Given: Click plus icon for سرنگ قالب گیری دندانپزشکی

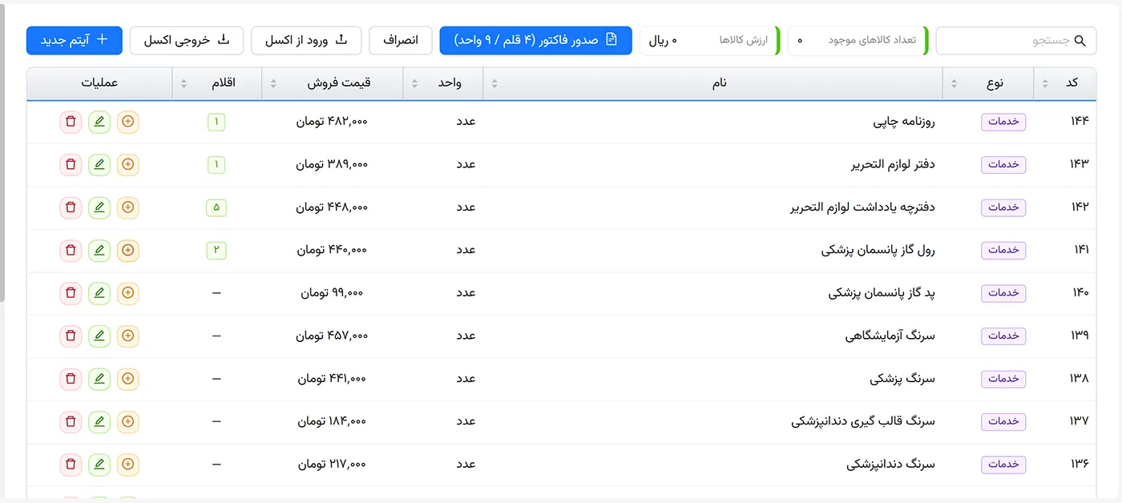Looking at the screenshot, I should click(128, 421).
